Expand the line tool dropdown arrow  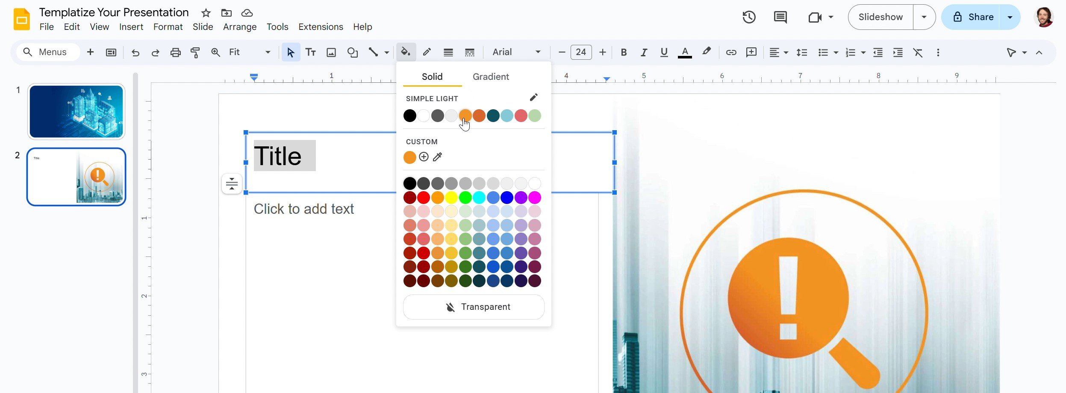(x=386, y=52)
